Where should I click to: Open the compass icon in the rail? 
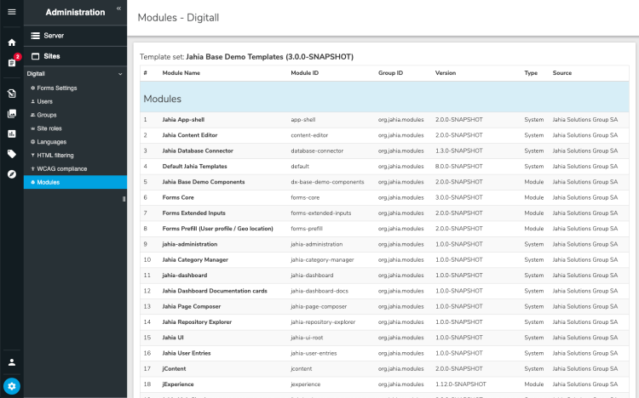pyautogui.click(x=12, y=174)
